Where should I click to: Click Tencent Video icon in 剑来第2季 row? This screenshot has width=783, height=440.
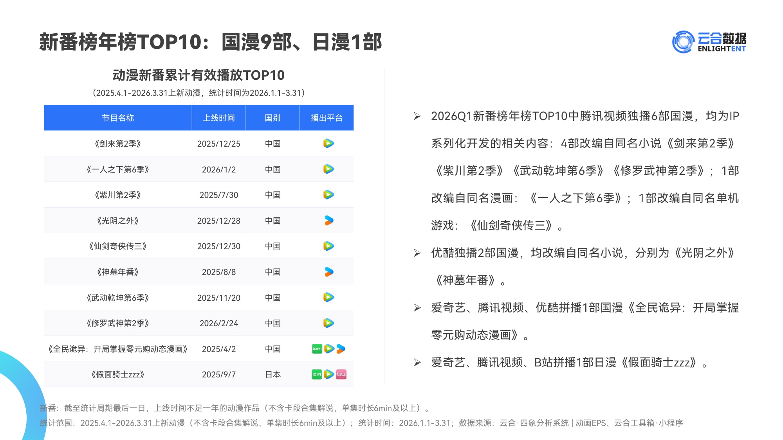click(x=329, y=144)
